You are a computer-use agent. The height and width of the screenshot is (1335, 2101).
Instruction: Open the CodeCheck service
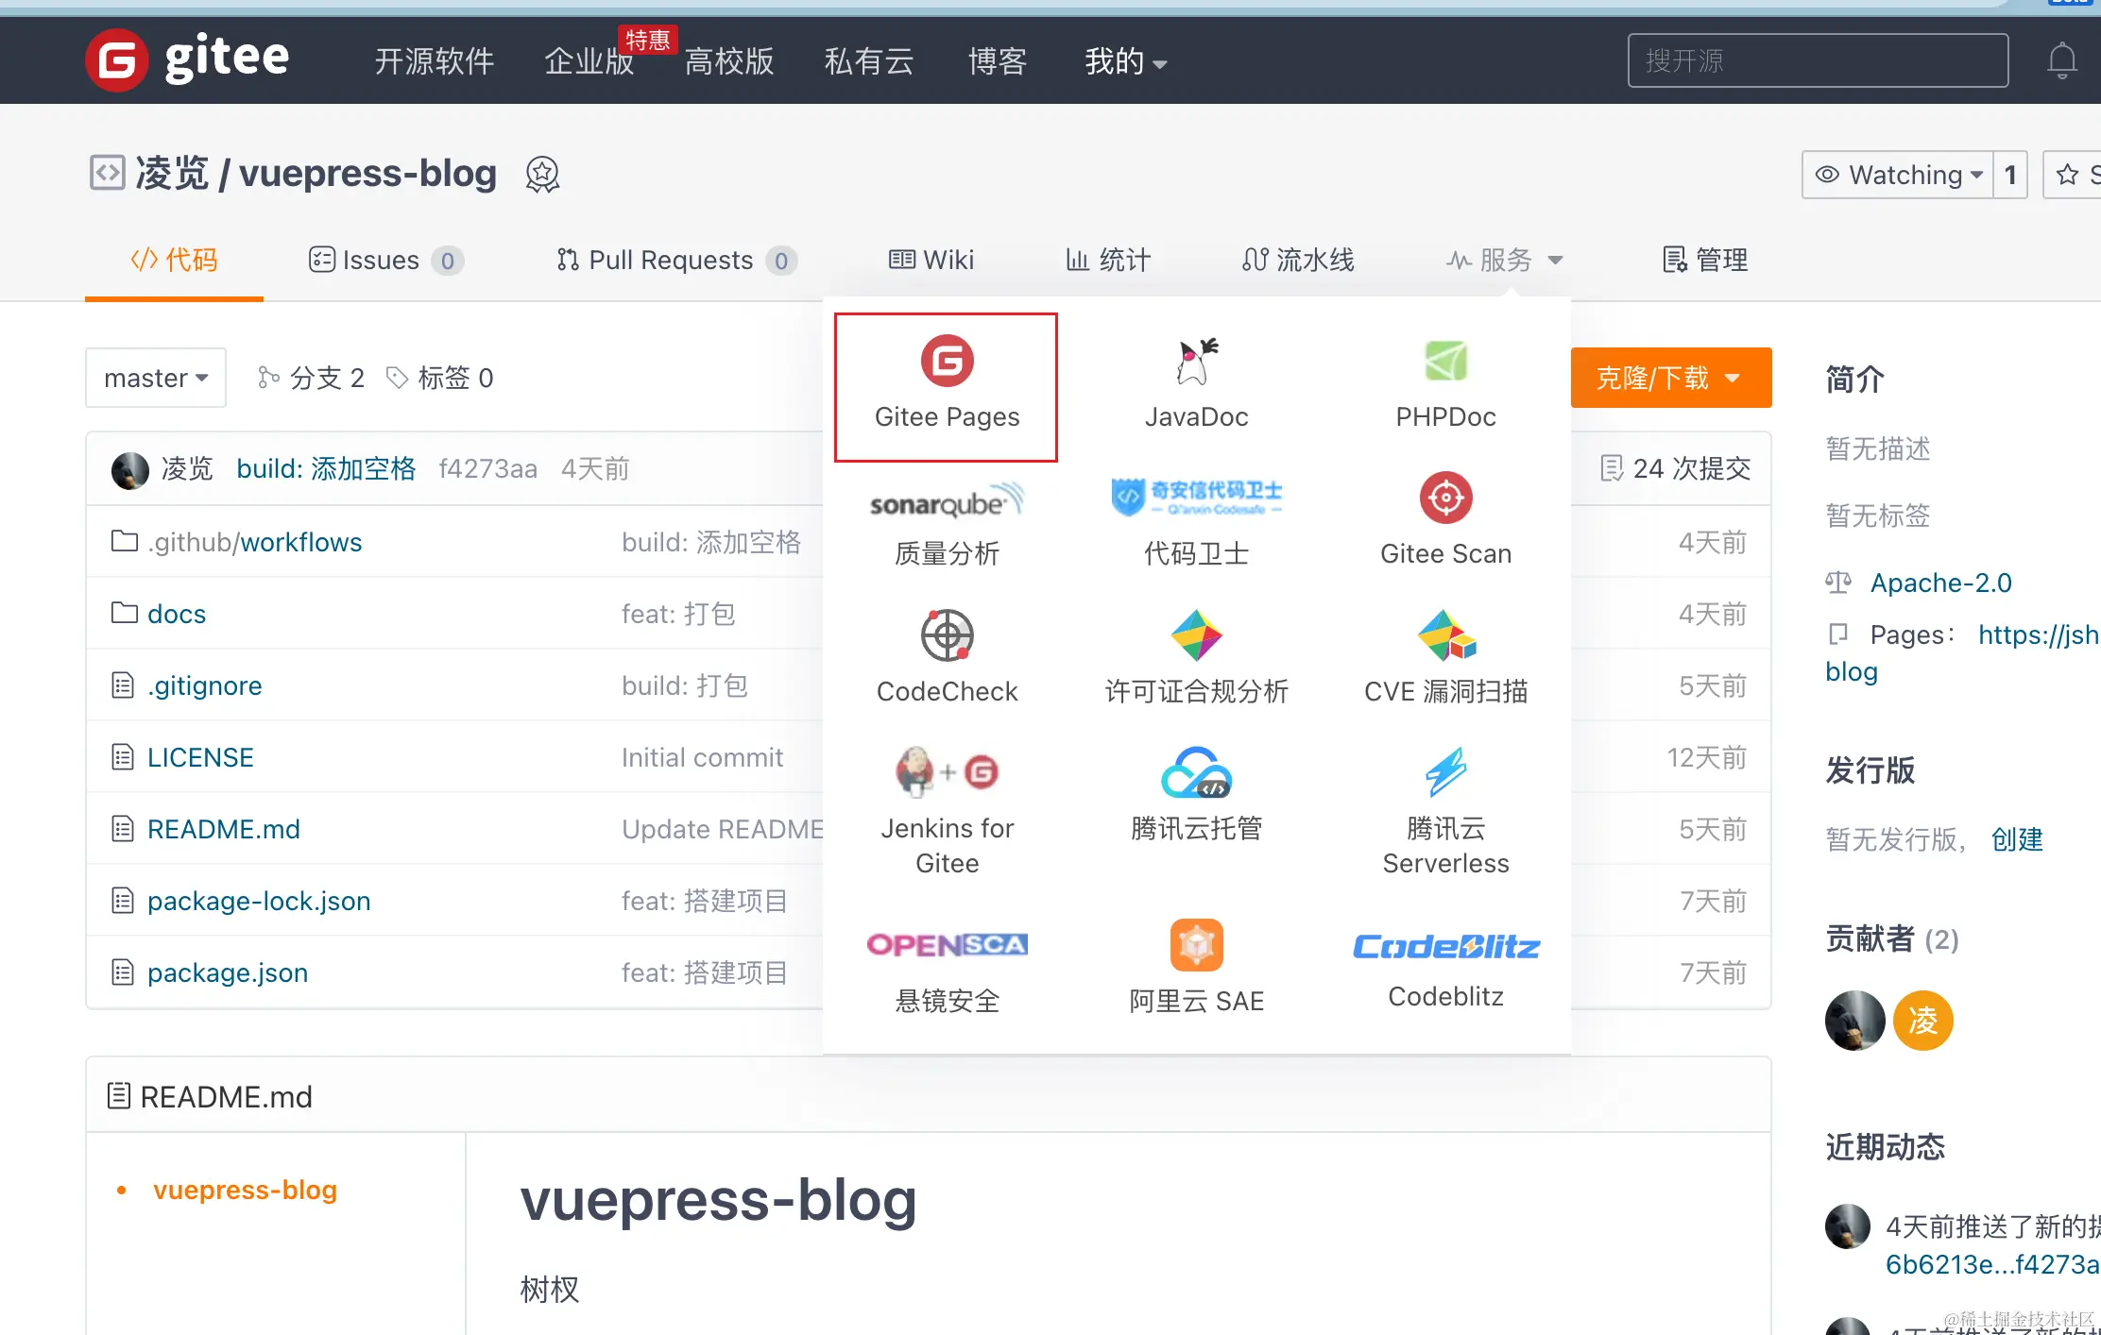pos(947,659)
